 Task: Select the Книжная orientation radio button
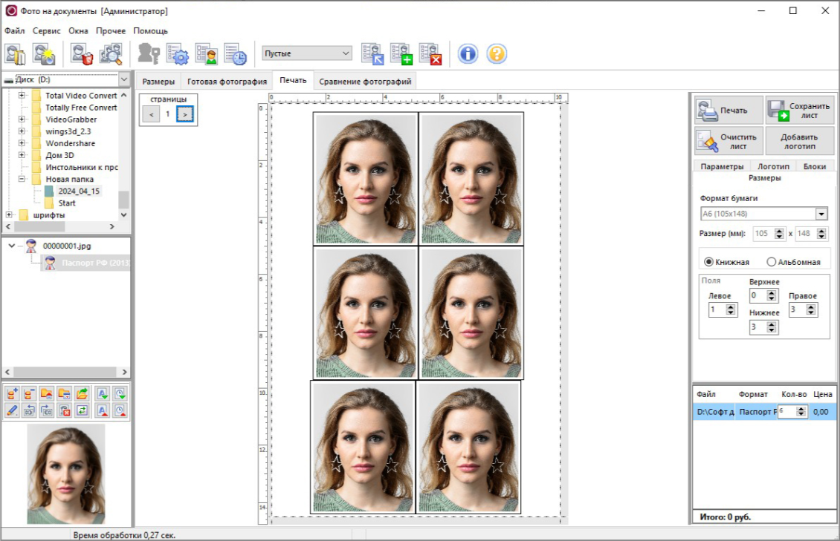pyautogui.click(x=709, y=262)
